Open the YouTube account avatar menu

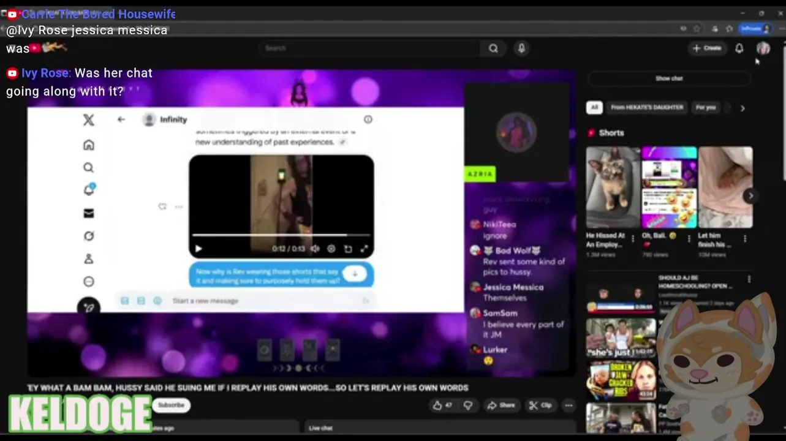[x=763, y=48]
